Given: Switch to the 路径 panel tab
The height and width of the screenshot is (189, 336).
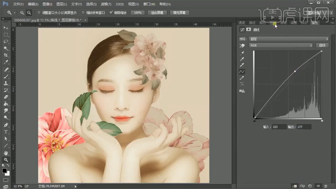Looking at the screenshot, I should click(x=252, y=23).
